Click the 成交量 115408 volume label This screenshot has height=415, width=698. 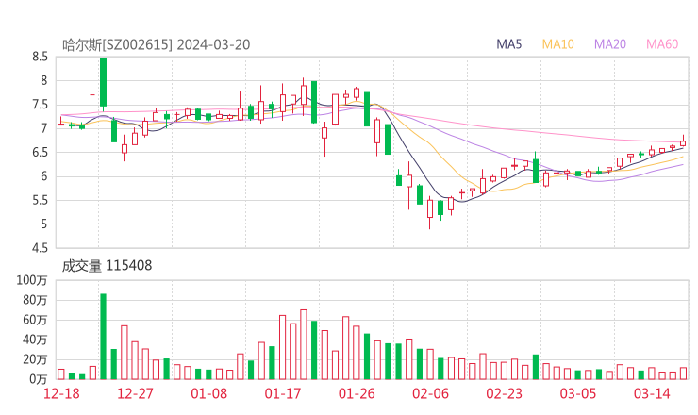107,266
